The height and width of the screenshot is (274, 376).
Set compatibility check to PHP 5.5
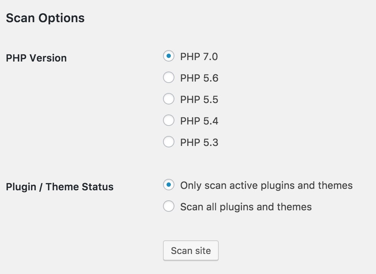tap(168, 99)
